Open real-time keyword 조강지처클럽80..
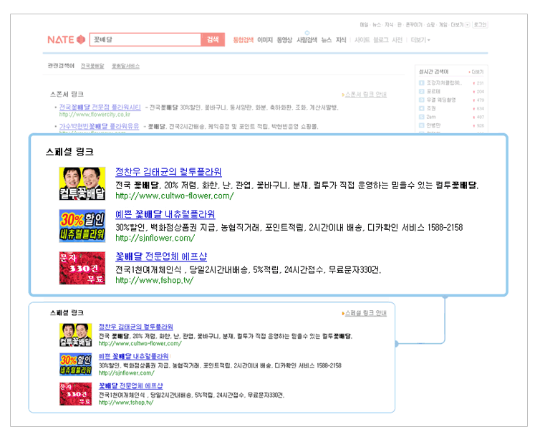The width and height of the screenshot is (535, 437). click(444, 83)
